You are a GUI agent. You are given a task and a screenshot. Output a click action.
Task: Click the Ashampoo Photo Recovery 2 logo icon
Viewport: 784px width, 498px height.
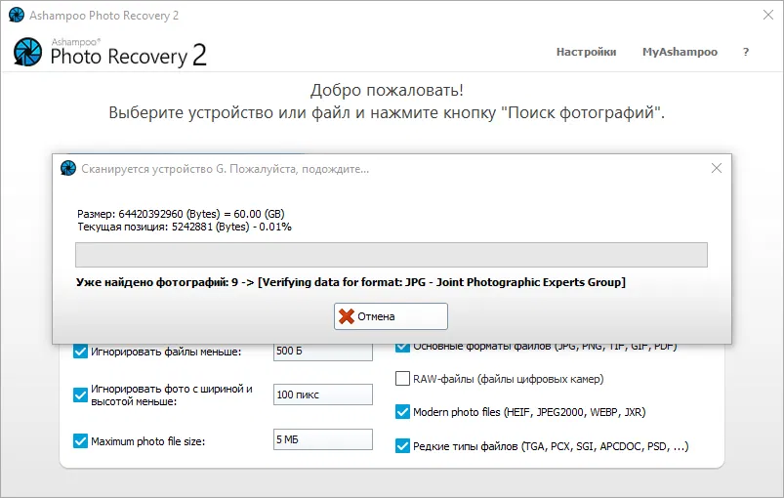pos(28,52)
